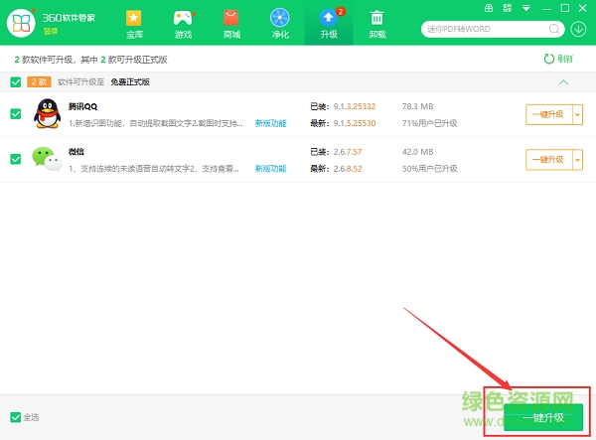Click 刷新 to refresh the list
The image size is (596, 440).
(558, 59)
